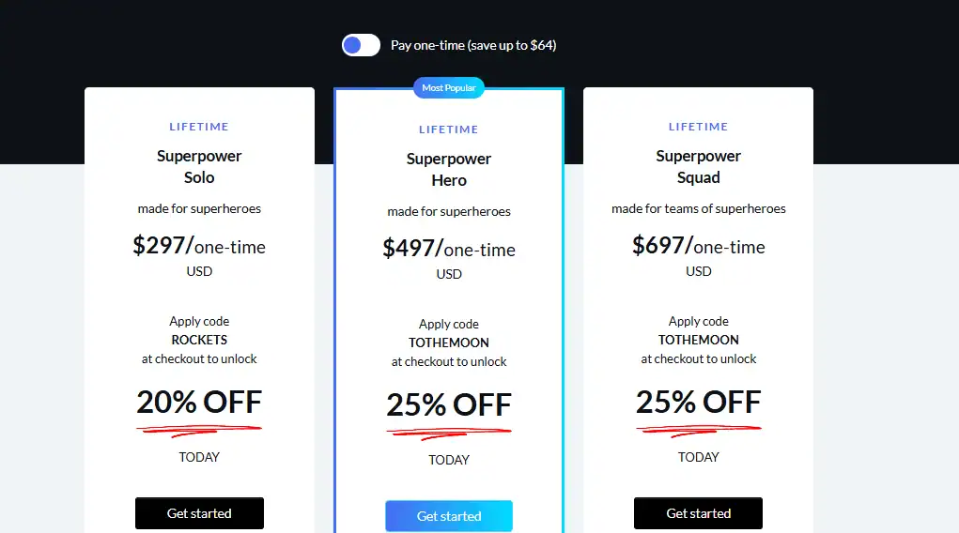Click the 20% OFF discount text

point(199,403)
